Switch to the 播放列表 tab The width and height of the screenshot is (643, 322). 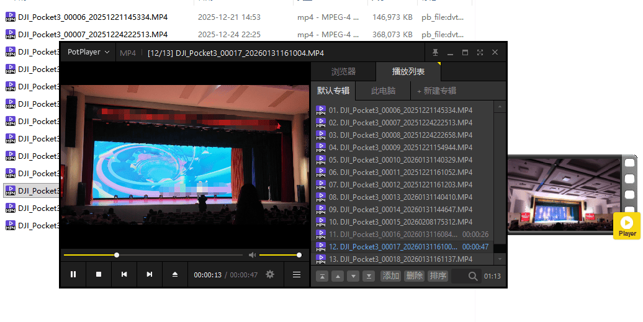click(408, 71)
